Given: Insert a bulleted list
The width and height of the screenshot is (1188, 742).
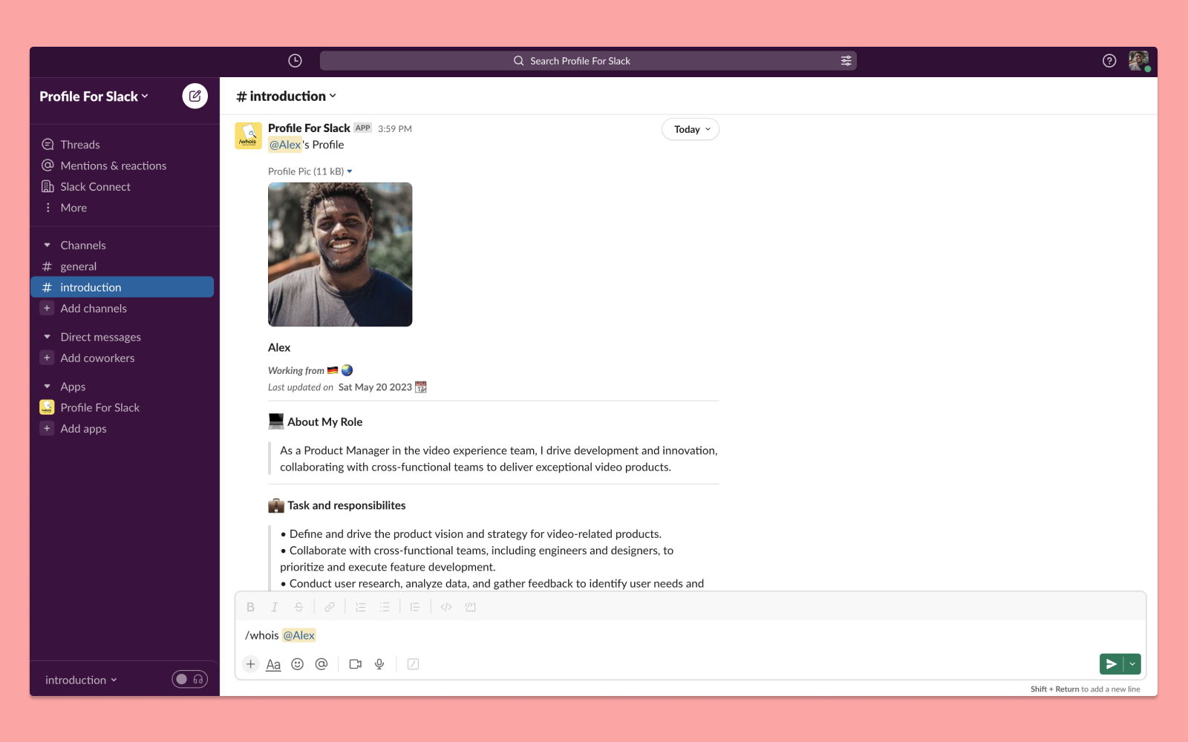Looking at the screenshot, I should tap(385, 607).
